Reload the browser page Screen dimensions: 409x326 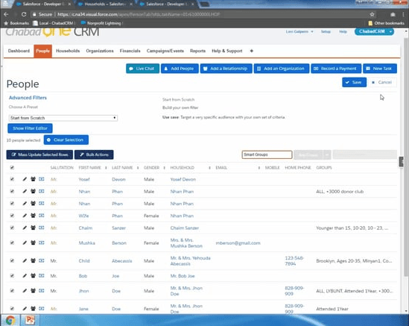point(24,14)
